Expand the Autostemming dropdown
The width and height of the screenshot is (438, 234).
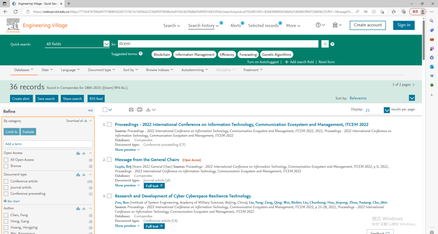tap(194, 70)
